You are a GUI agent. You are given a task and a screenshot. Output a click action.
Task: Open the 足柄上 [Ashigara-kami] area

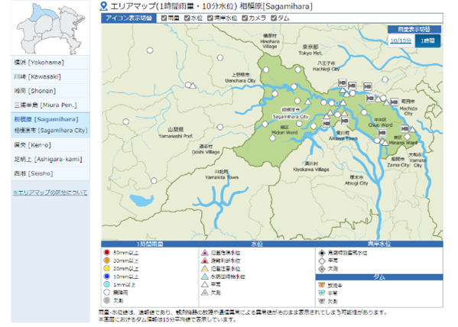click(50, 160)
